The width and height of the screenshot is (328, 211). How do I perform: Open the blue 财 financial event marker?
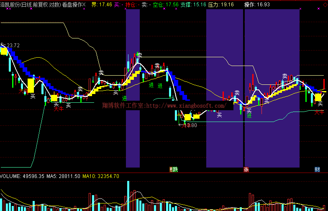pyautogui.click(x=317, y=170)
